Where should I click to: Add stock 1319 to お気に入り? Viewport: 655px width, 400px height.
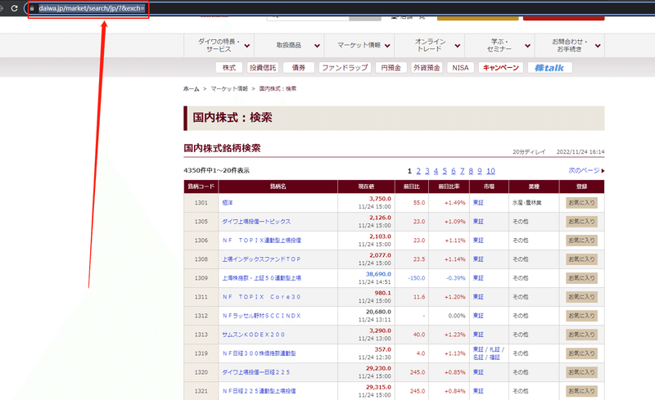581,353
